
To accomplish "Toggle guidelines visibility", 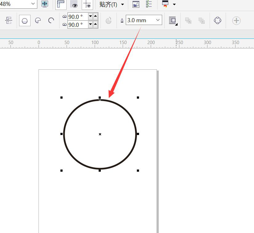I will point(88,4).
